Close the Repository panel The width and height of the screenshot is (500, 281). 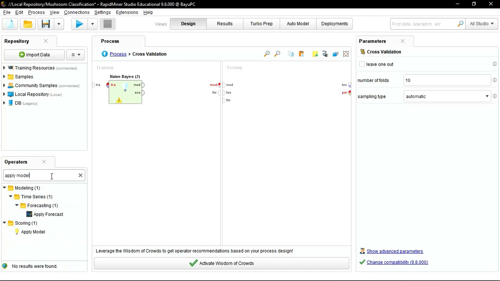tap(46, 41)
